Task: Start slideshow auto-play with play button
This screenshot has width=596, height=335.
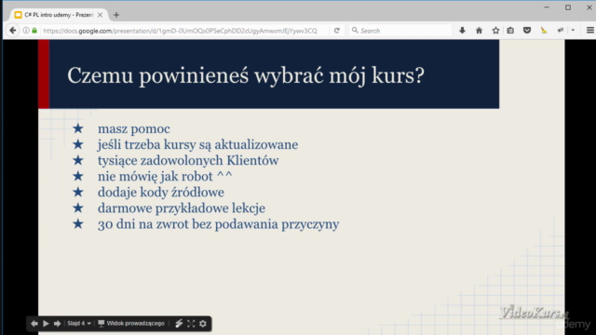Action: coord(46,324)
